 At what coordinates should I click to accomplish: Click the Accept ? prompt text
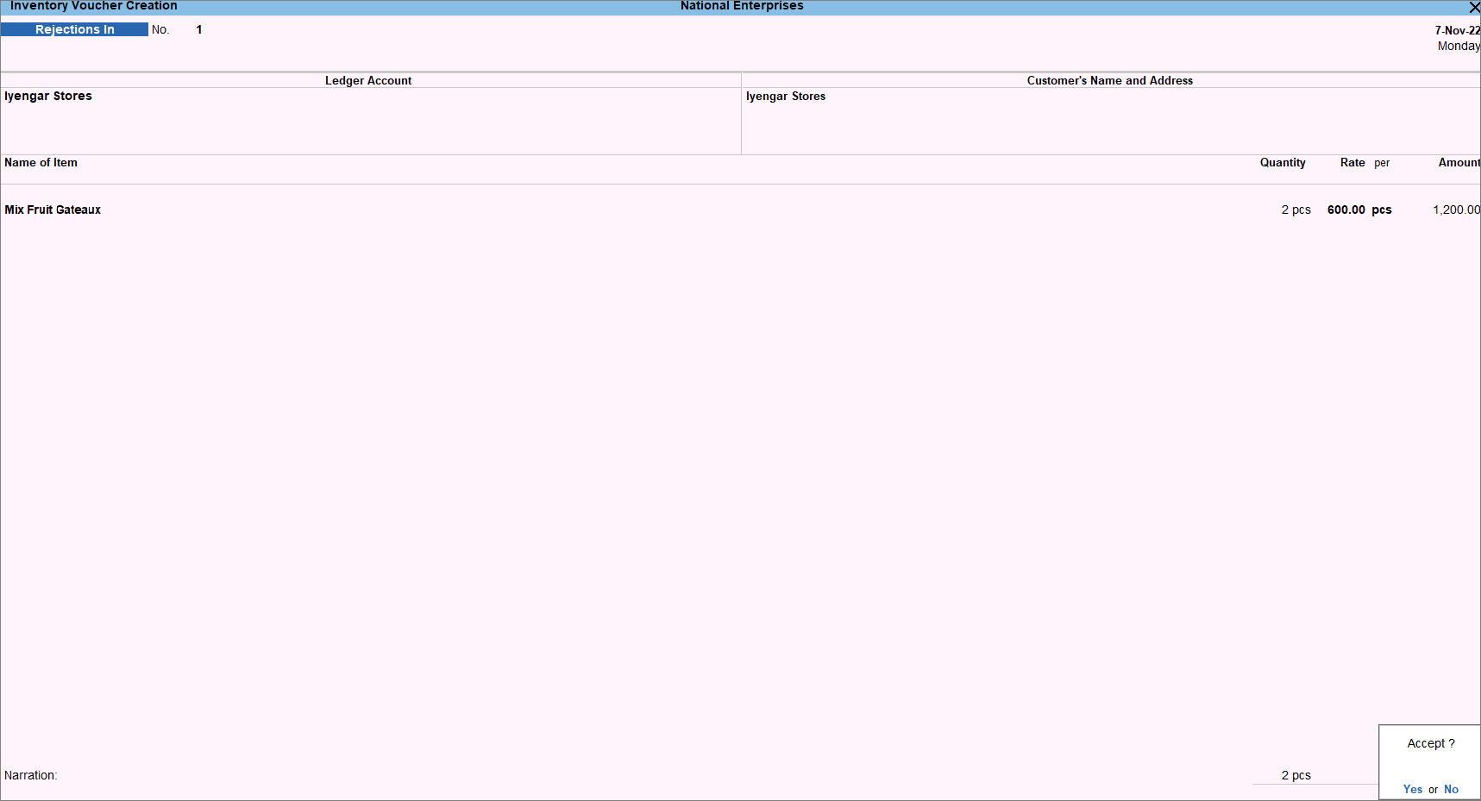(x=1431, y=743)
